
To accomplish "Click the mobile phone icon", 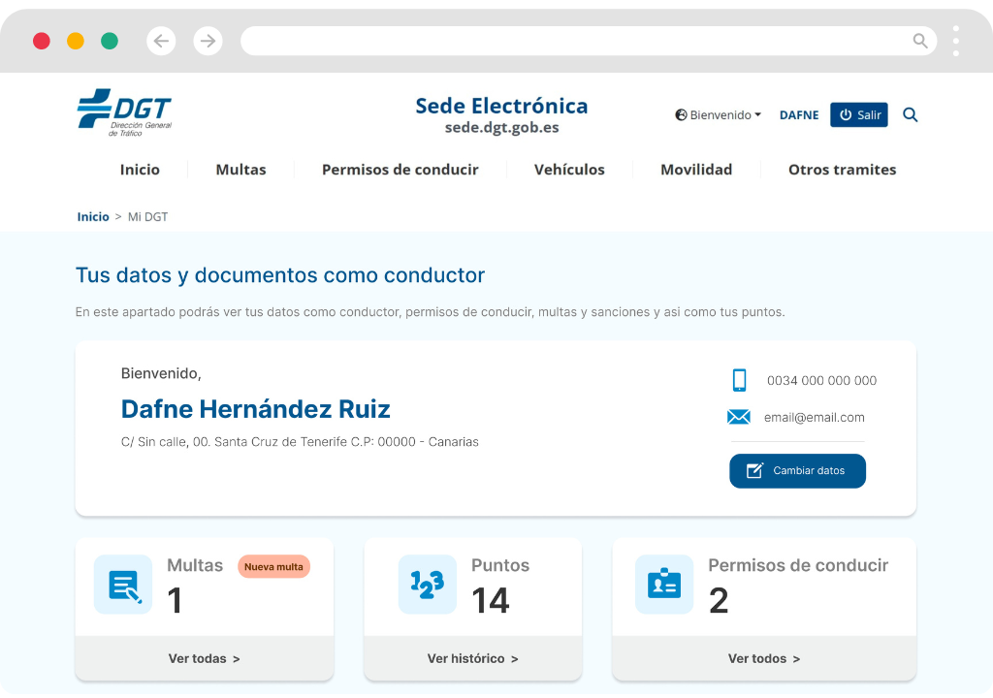I will coord(739,380).
